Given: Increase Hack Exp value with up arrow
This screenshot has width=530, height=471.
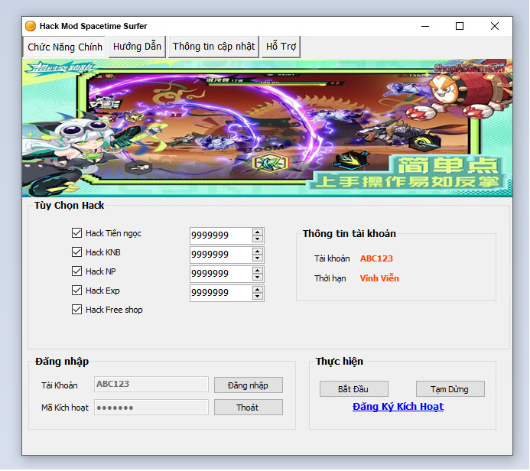Looking at the screenshot, I should click(x=258, y=290).
